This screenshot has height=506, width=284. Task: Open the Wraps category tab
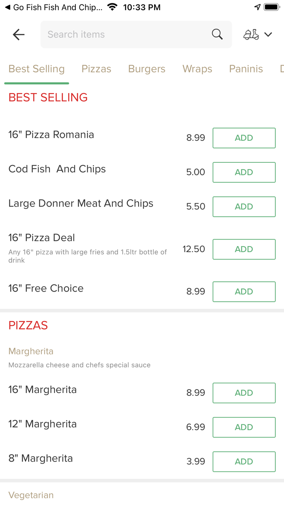pyautogui.click(x=198, y=69)
